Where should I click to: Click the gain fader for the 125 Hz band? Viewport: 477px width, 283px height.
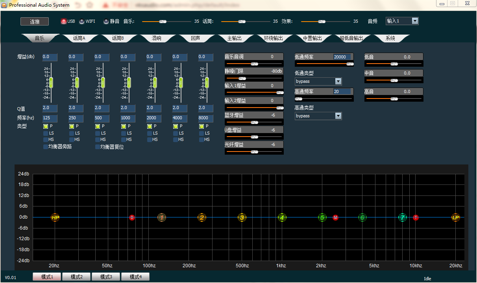point(51,83)
